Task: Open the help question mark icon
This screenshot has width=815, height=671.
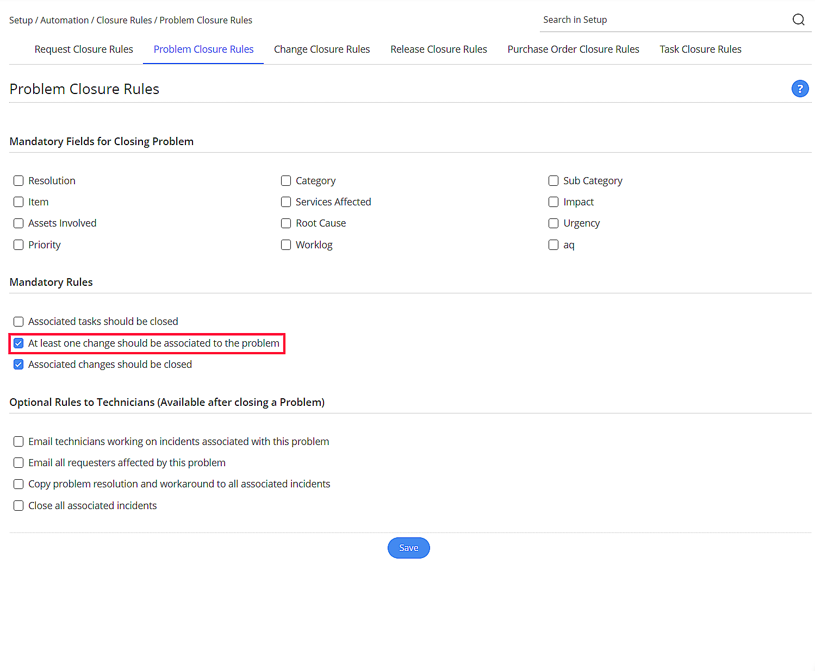Action: pos(800,89)
